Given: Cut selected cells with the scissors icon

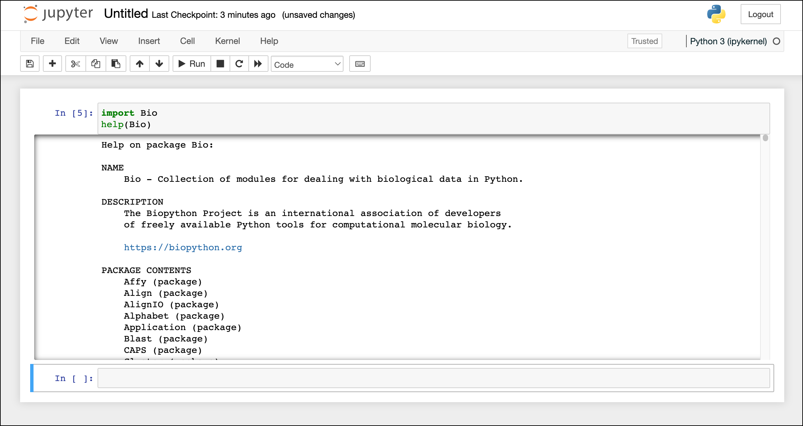Looking at the screenshot, I should pos(76,64).
